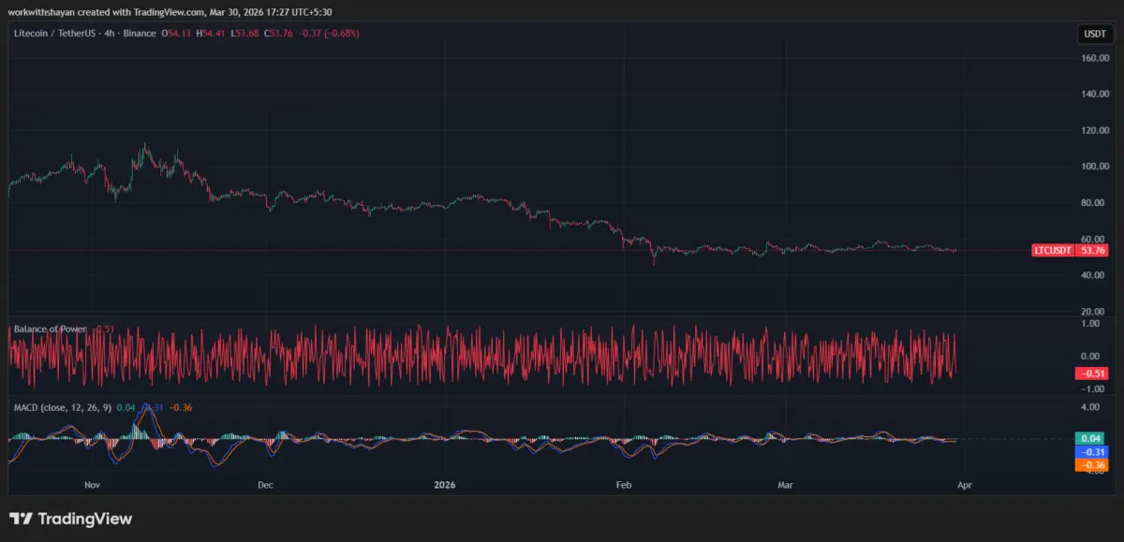Select the Mar label on the time axis
Image resolution: width=1124 pixels, height=542 pixels.
785,485
